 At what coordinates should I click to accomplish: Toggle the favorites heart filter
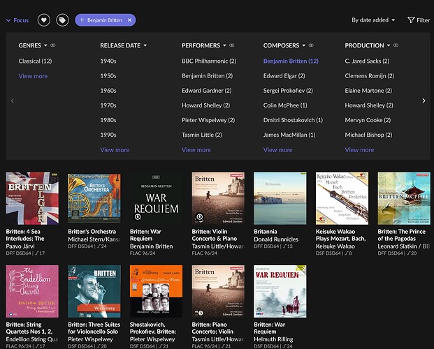click(x=44, y=20)
